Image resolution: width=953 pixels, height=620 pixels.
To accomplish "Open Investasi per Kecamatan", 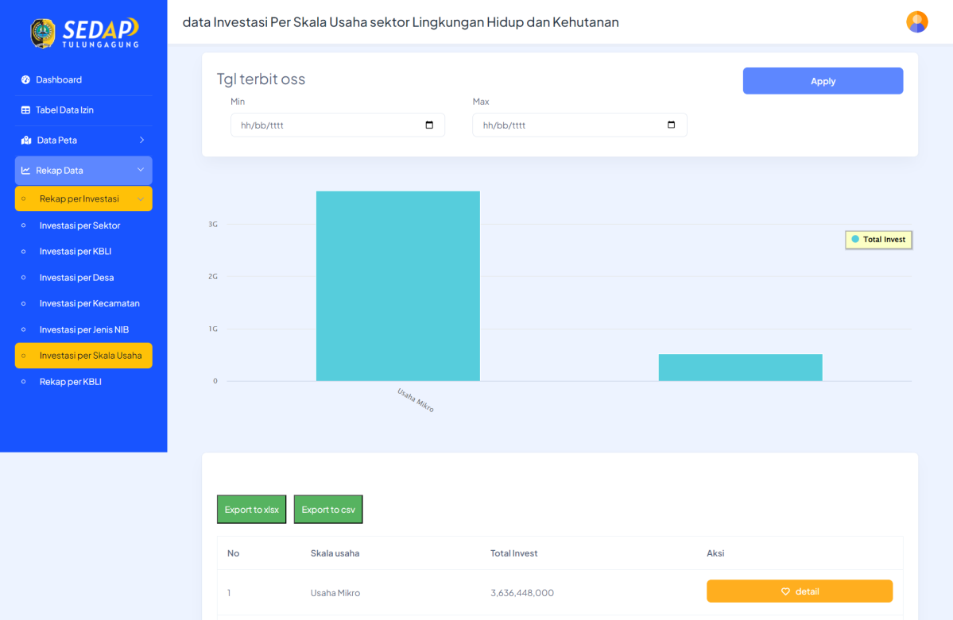I will pos(89,303).
